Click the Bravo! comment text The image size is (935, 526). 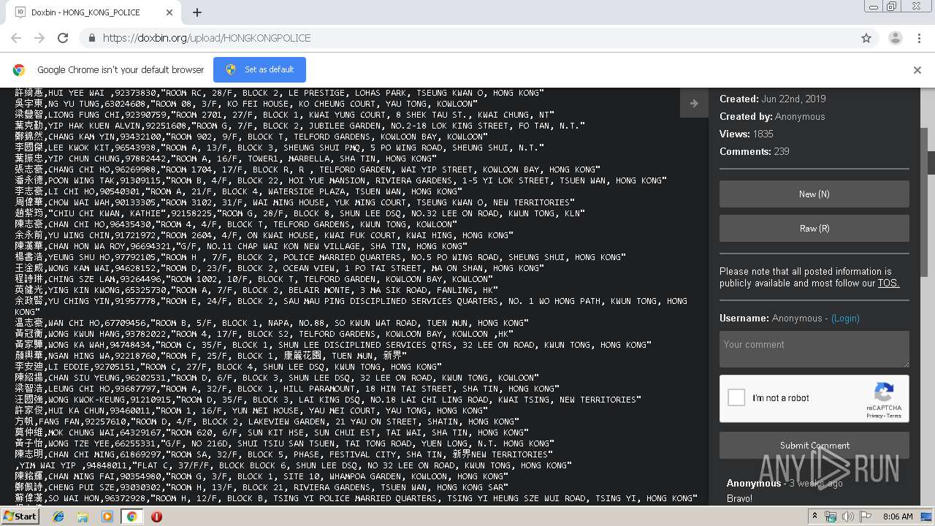pyautogui.click(x=739, y=499)
